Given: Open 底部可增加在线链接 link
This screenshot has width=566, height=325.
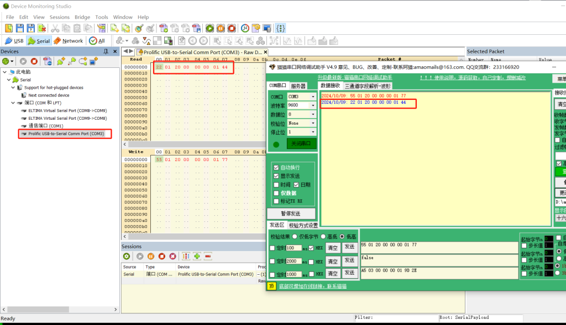Looking at the screenshot, I should click(x=313, y=286).
